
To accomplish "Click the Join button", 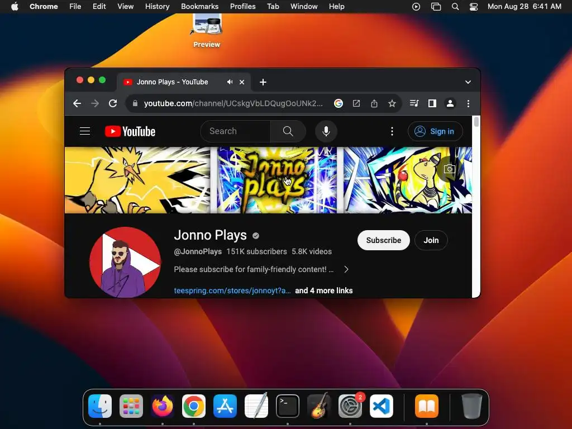I will click(431, 240).
